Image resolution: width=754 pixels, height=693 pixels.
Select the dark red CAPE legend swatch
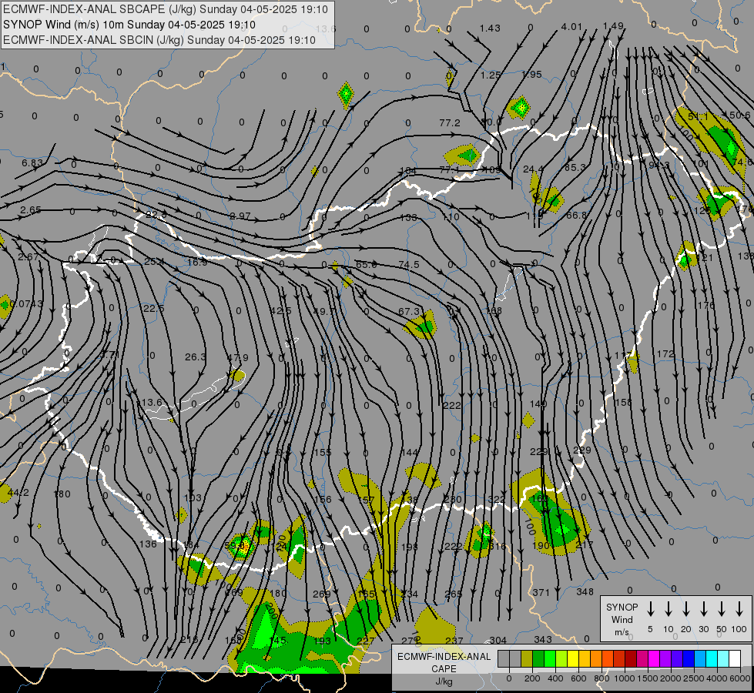click(631, 659)
